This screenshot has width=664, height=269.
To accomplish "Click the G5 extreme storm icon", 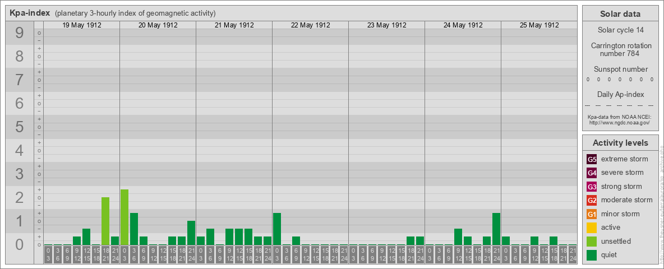I will (x=592, y=160).
